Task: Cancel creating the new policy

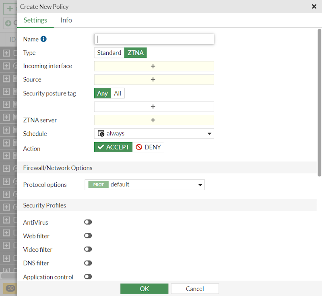Action: [195, 288]
